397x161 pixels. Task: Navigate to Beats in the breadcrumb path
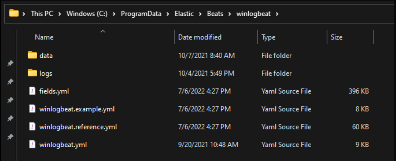pos(215,14)
